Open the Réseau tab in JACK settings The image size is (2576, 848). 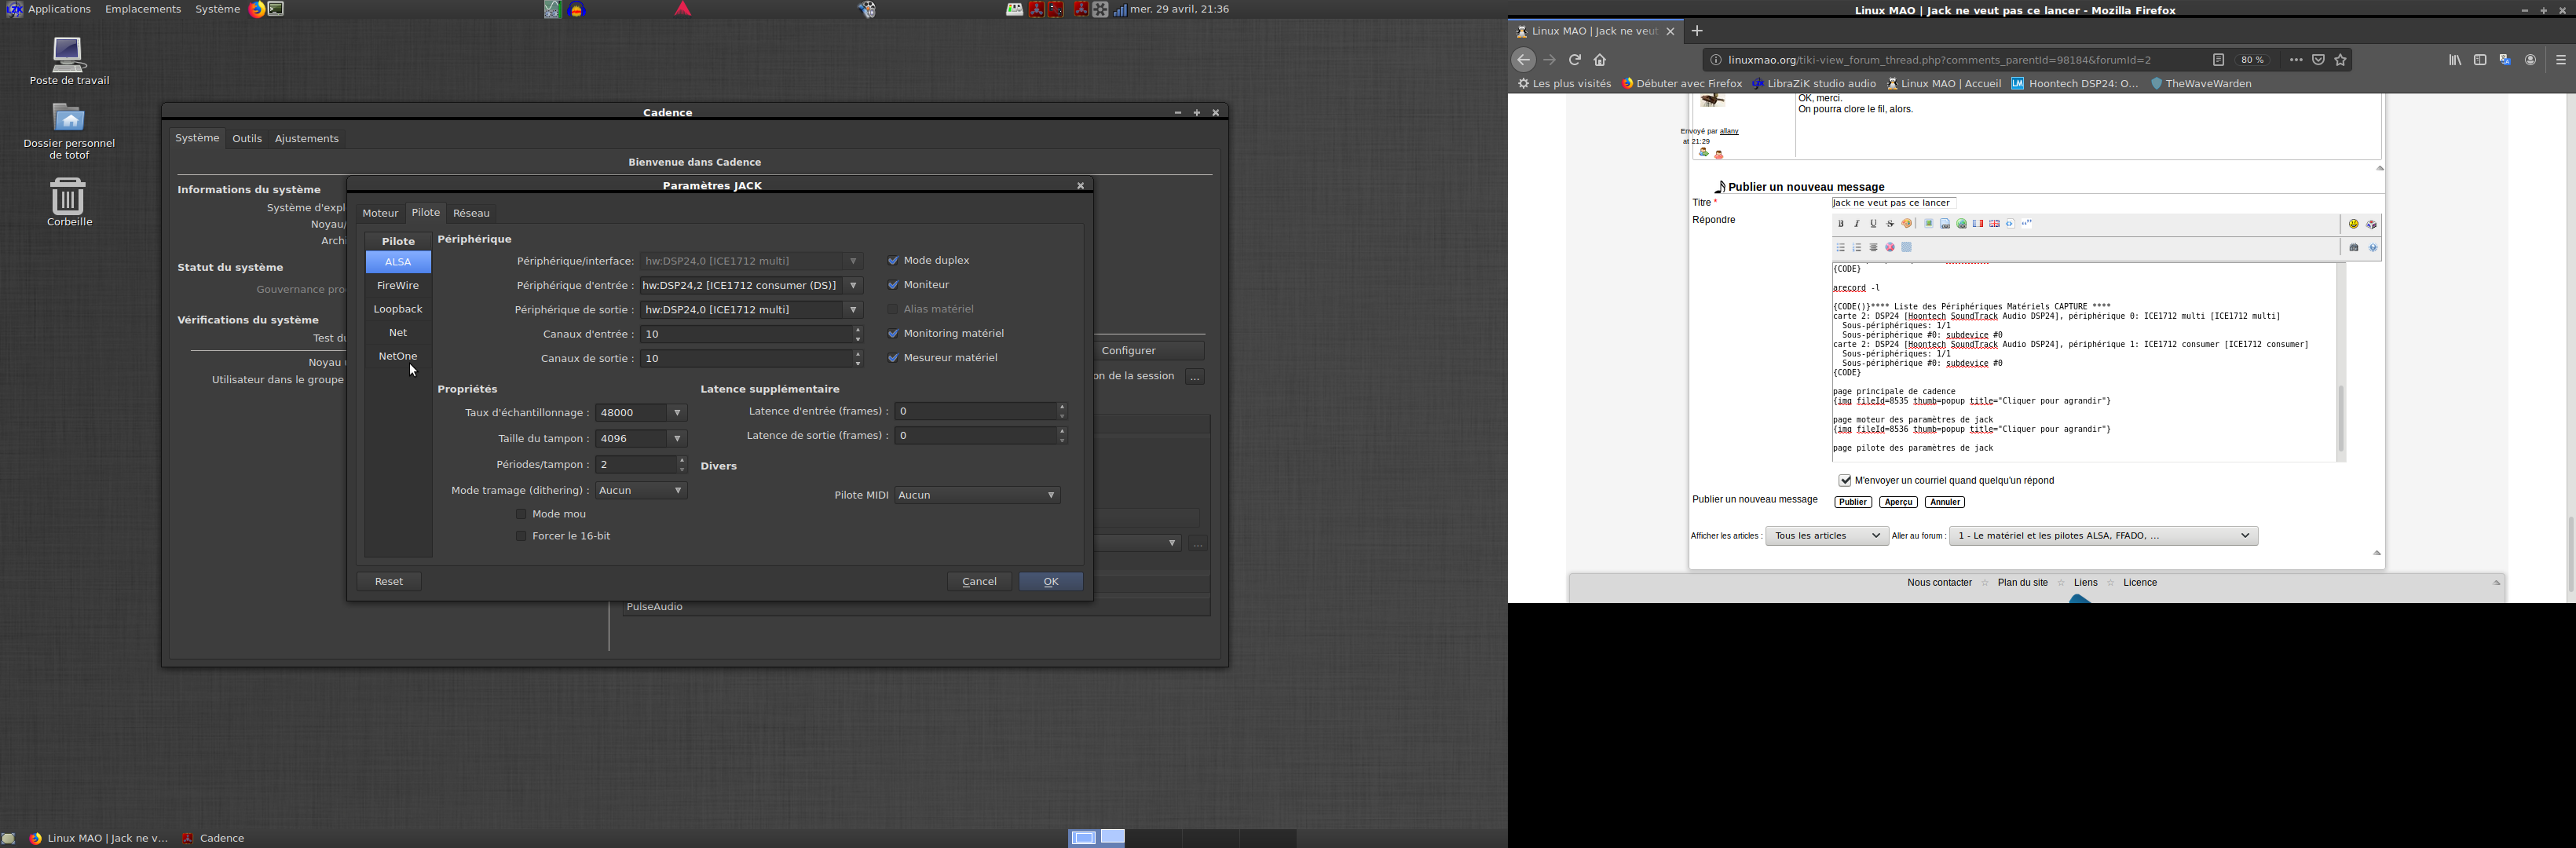click(x=471, y=213)
